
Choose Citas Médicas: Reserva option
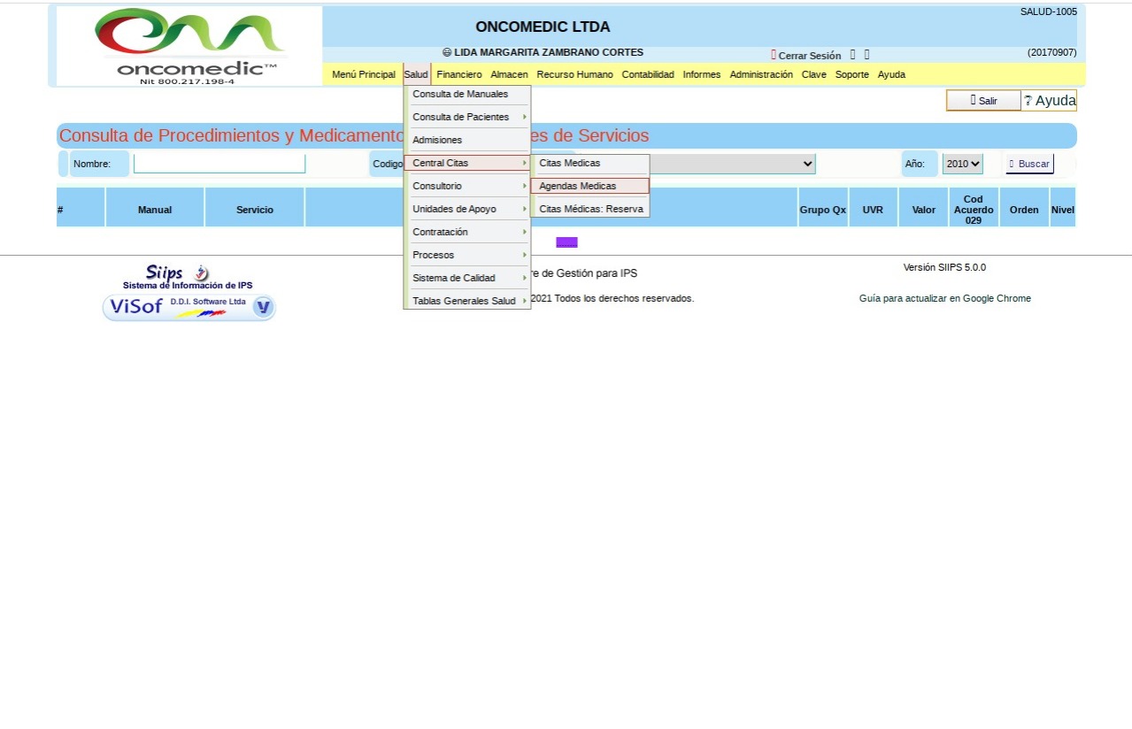point(590,209)
